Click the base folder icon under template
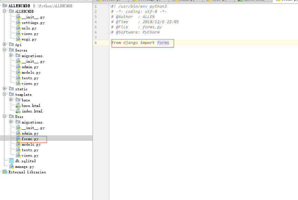 pyautogui.click(x=18, y=100)
